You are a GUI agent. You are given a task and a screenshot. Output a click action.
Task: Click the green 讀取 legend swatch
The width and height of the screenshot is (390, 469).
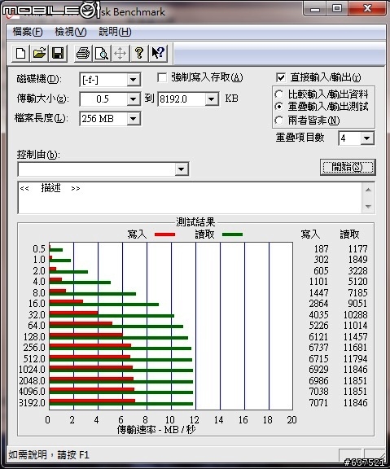tap(232, 234)
